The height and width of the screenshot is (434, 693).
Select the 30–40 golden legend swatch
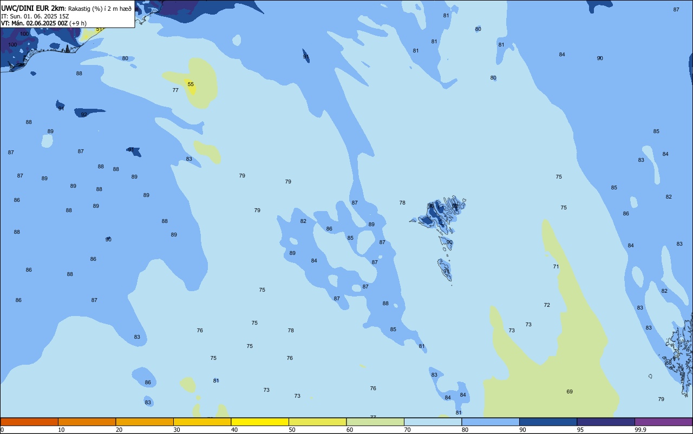202,422
